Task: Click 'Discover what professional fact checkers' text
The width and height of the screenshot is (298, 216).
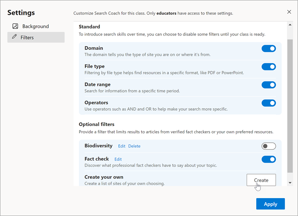Action: click(x=151, y=166)
